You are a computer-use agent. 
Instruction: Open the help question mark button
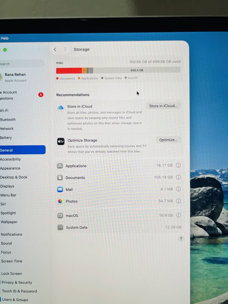click(181, 239)
